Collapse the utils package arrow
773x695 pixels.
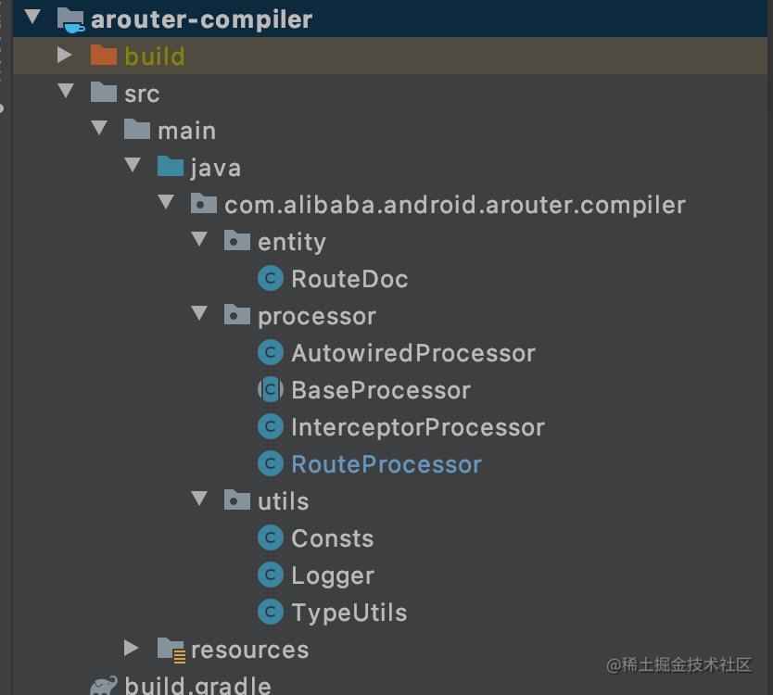coord(199,499)
